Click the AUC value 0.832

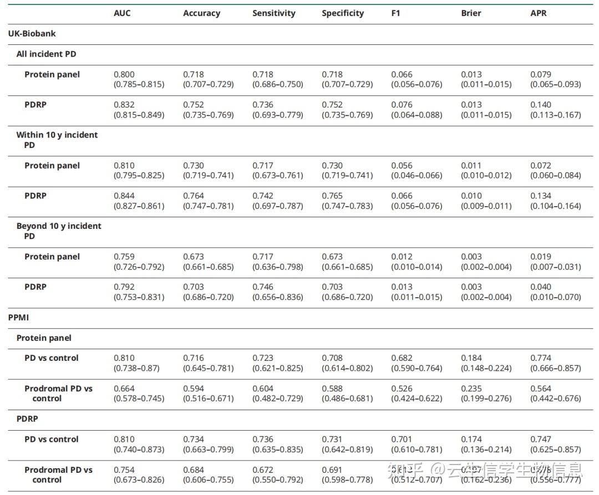(124, 105)
